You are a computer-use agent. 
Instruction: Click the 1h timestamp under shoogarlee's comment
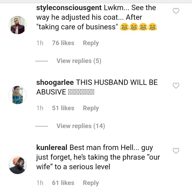pyautogui.click(x=40, y=108)
